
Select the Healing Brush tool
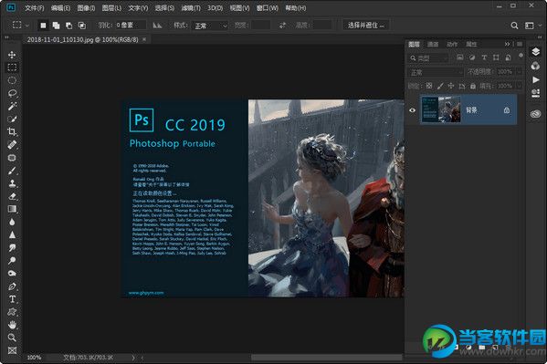[x=12, y=145]
